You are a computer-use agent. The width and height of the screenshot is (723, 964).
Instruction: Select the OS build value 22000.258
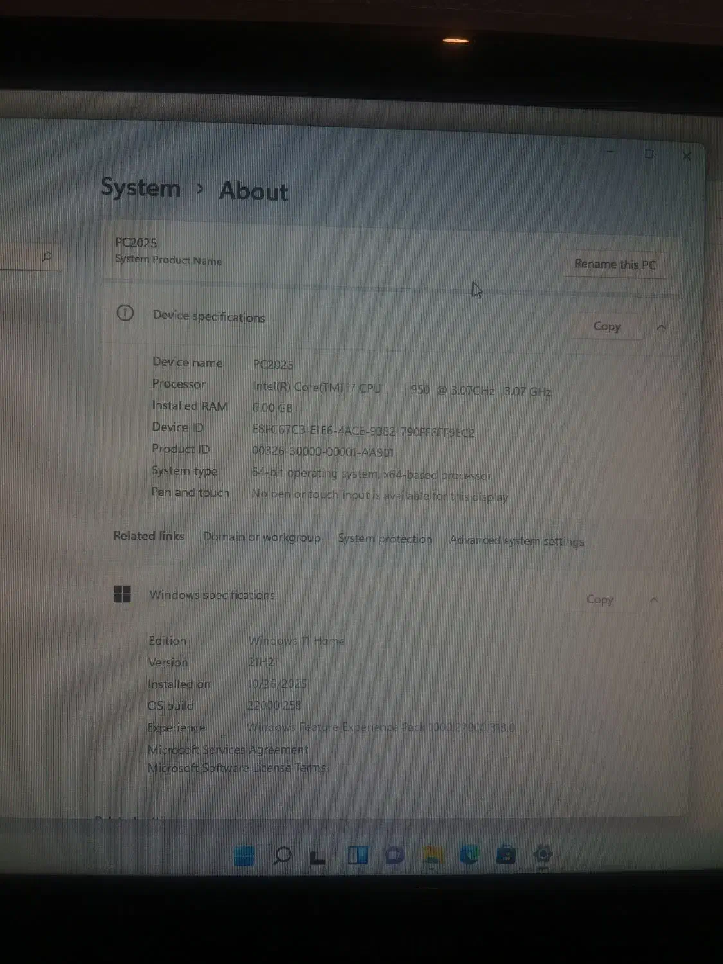tap(274, 705)
